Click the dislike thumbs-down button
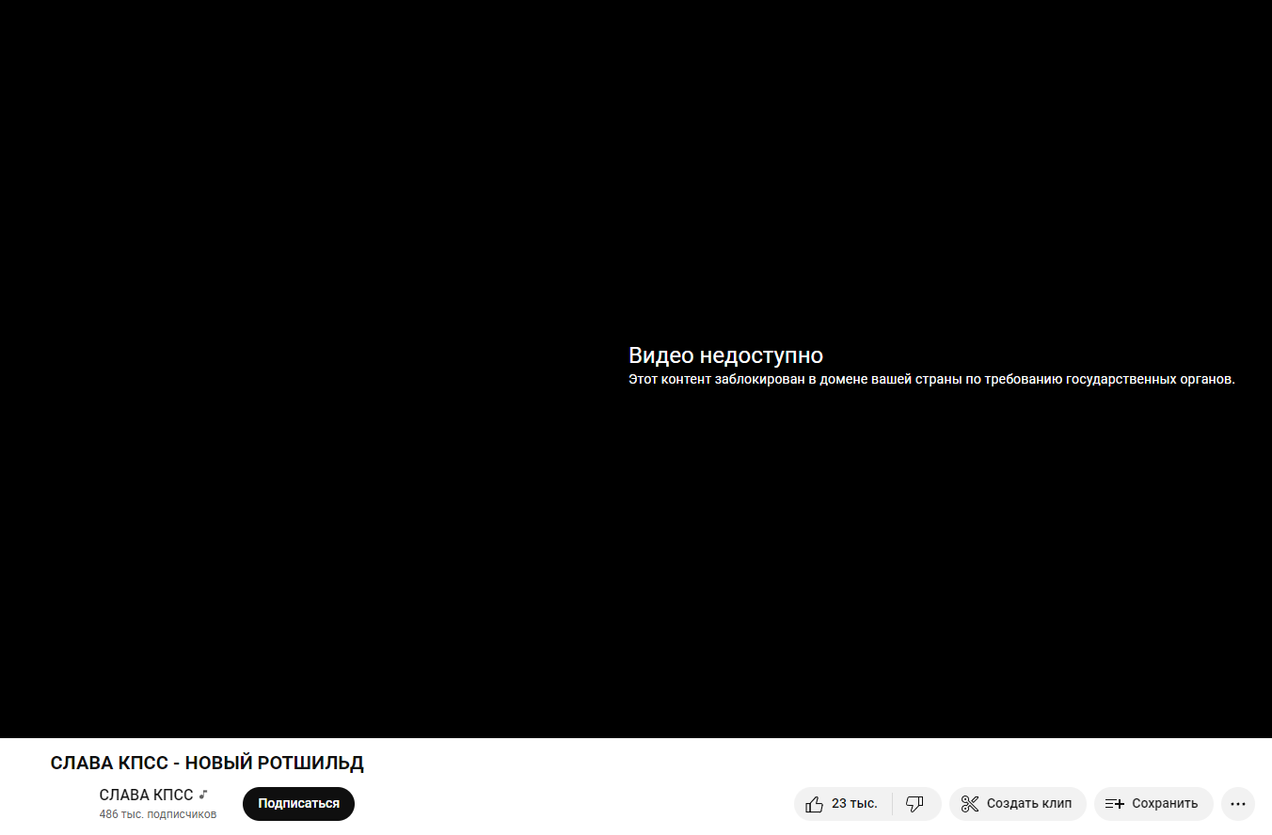 tap(915, 804)
